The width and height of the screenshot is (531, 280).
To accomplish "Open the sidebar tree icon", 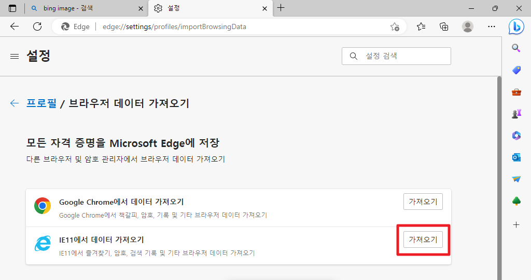I will (516, 201).
